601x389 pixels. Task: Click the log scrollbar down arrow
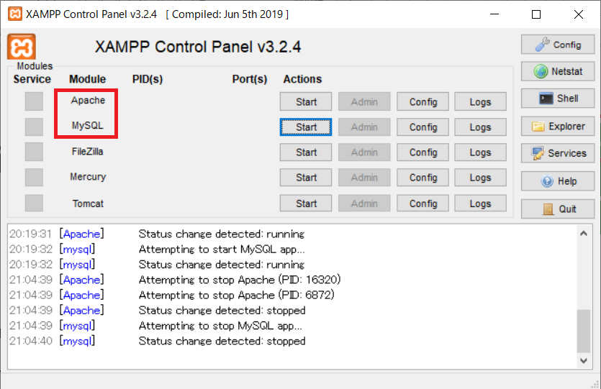[584, 361]
